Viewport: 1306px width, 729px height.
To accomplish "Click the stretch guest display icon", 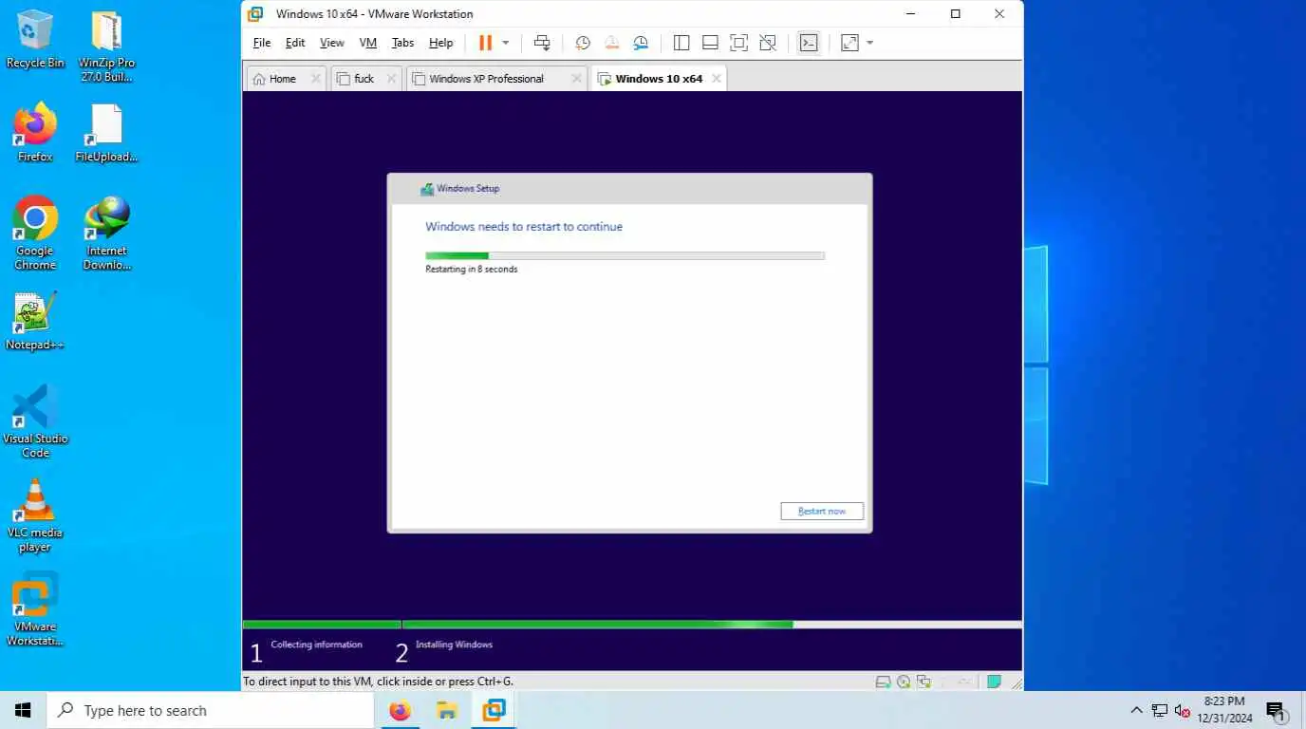I will pos(849,43).
